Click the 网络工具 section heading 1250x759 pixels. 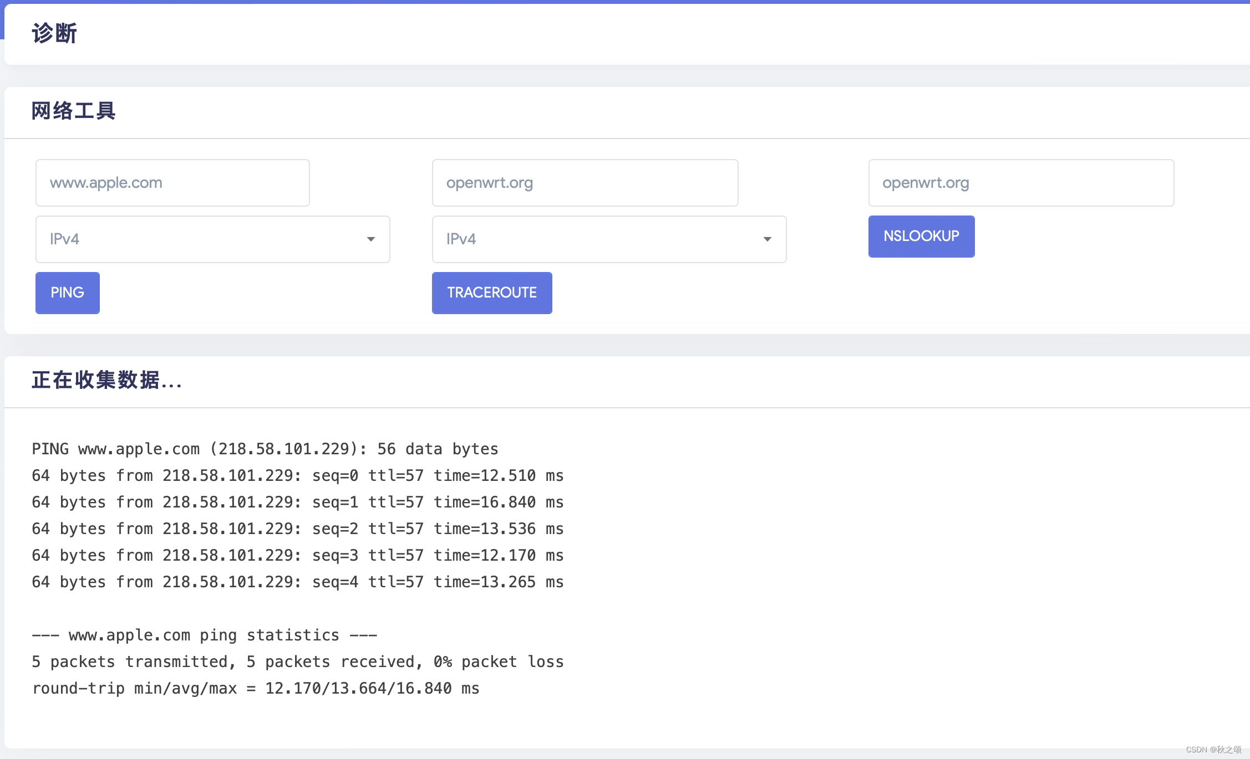(73, 111)
